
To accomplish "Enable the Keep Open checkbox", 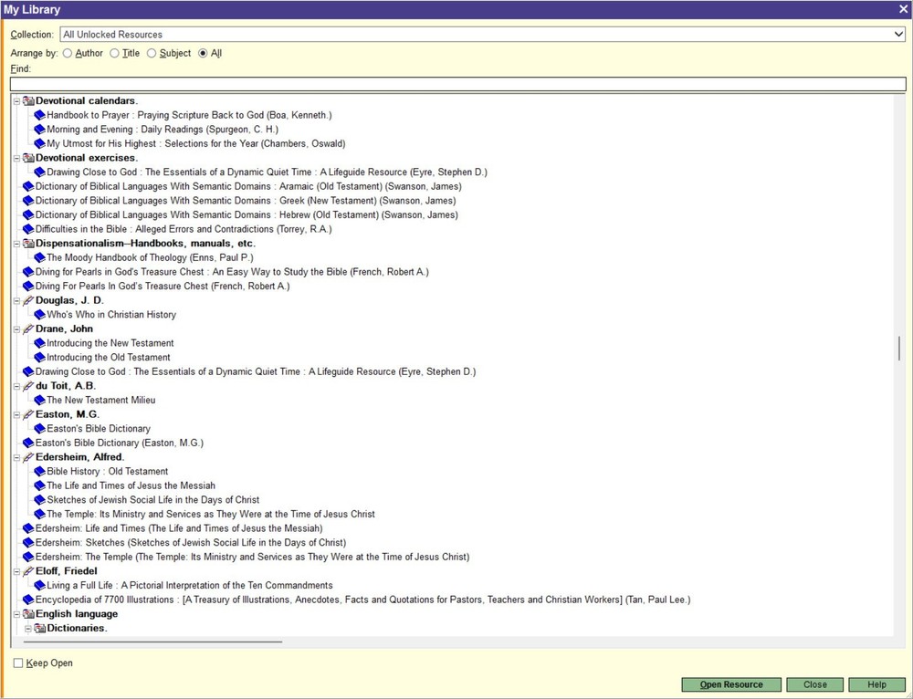I will point(18,662).
